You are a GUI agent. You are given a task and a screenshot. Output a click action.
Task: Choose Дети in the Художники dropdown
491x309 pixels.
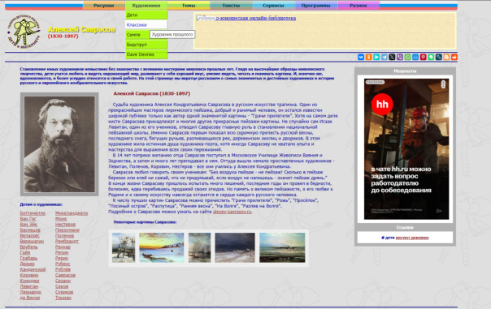(x=146, y=15)
